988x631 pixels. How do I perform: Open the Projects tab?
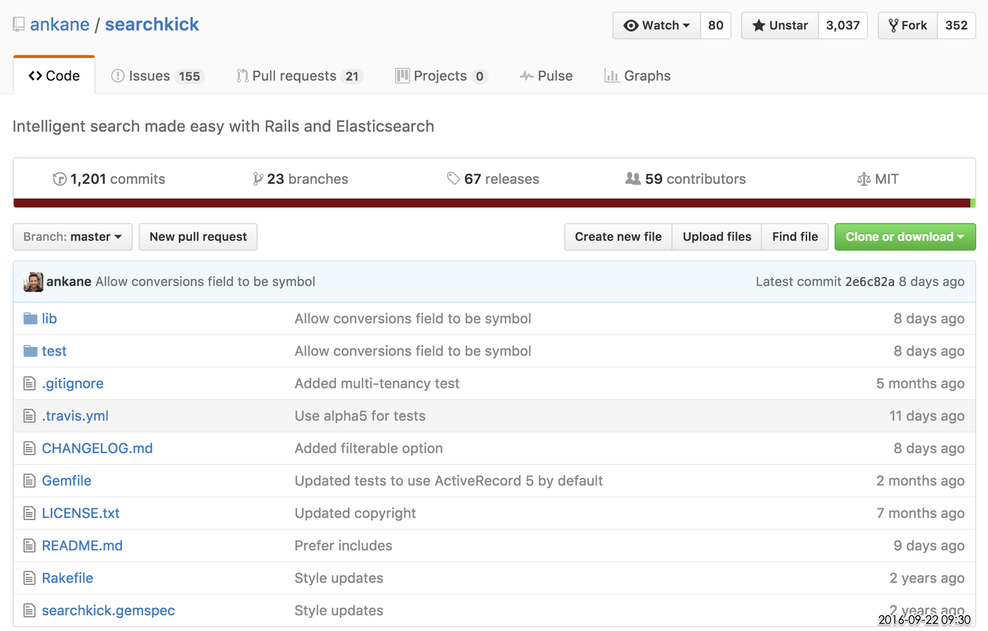(442, 76)
